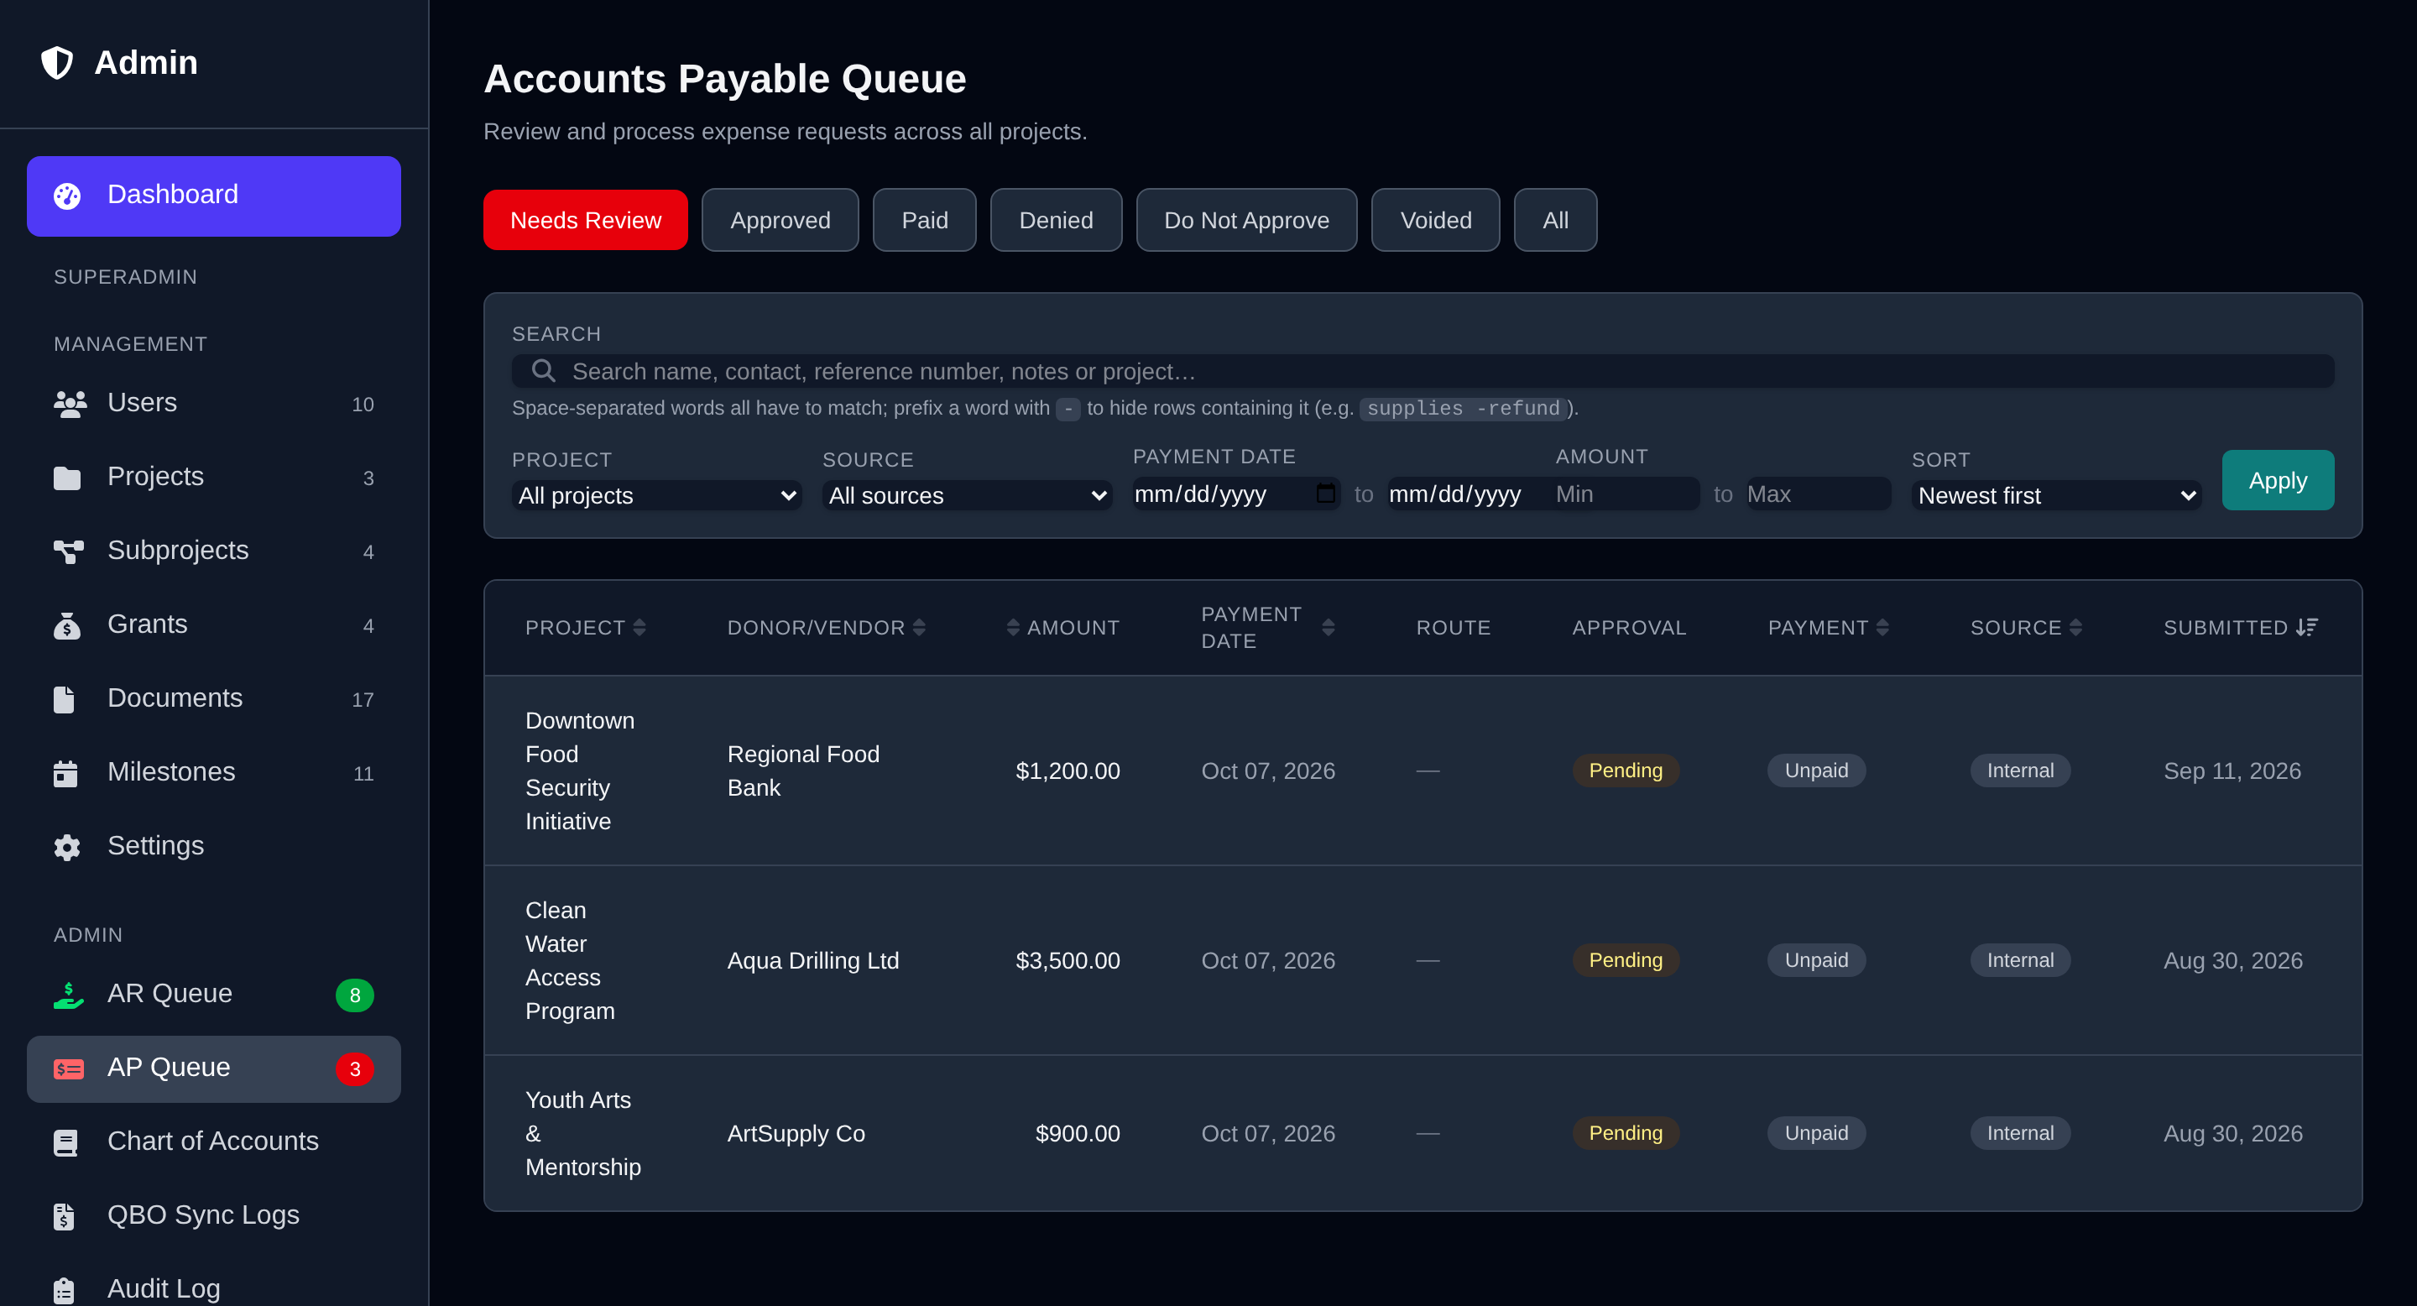Open the All sources dropdown
Image resolution: width=2417 pixels, height=1306 pixels.
(968, 495)
